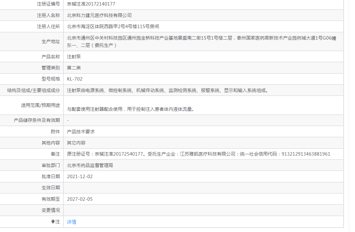The width and height of the screenshot is (355, 232).
Task: Select the model value KL-702
Action: click(x=75, y=79)
